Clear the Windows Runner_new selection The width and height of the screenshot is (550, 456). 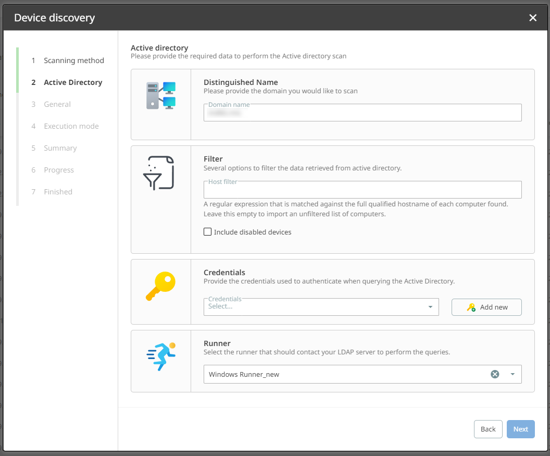pos(495,374)
